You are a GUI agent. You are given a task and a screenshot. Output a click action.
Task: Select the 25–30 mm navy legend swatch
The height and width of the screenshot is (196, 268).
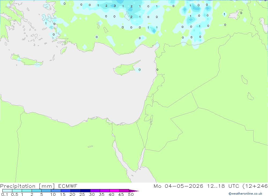(85, 191)
